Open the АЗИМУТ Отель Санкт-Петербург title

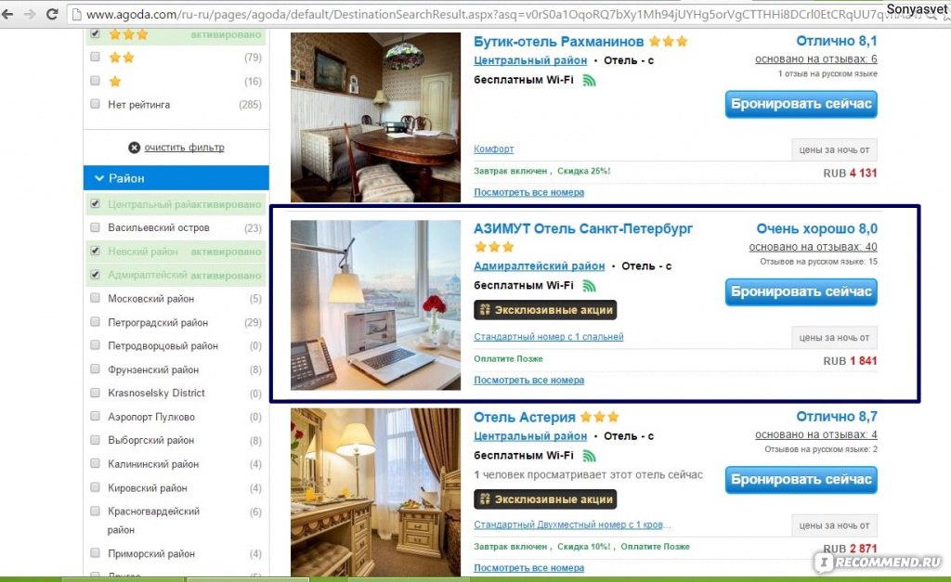(583, 228)
